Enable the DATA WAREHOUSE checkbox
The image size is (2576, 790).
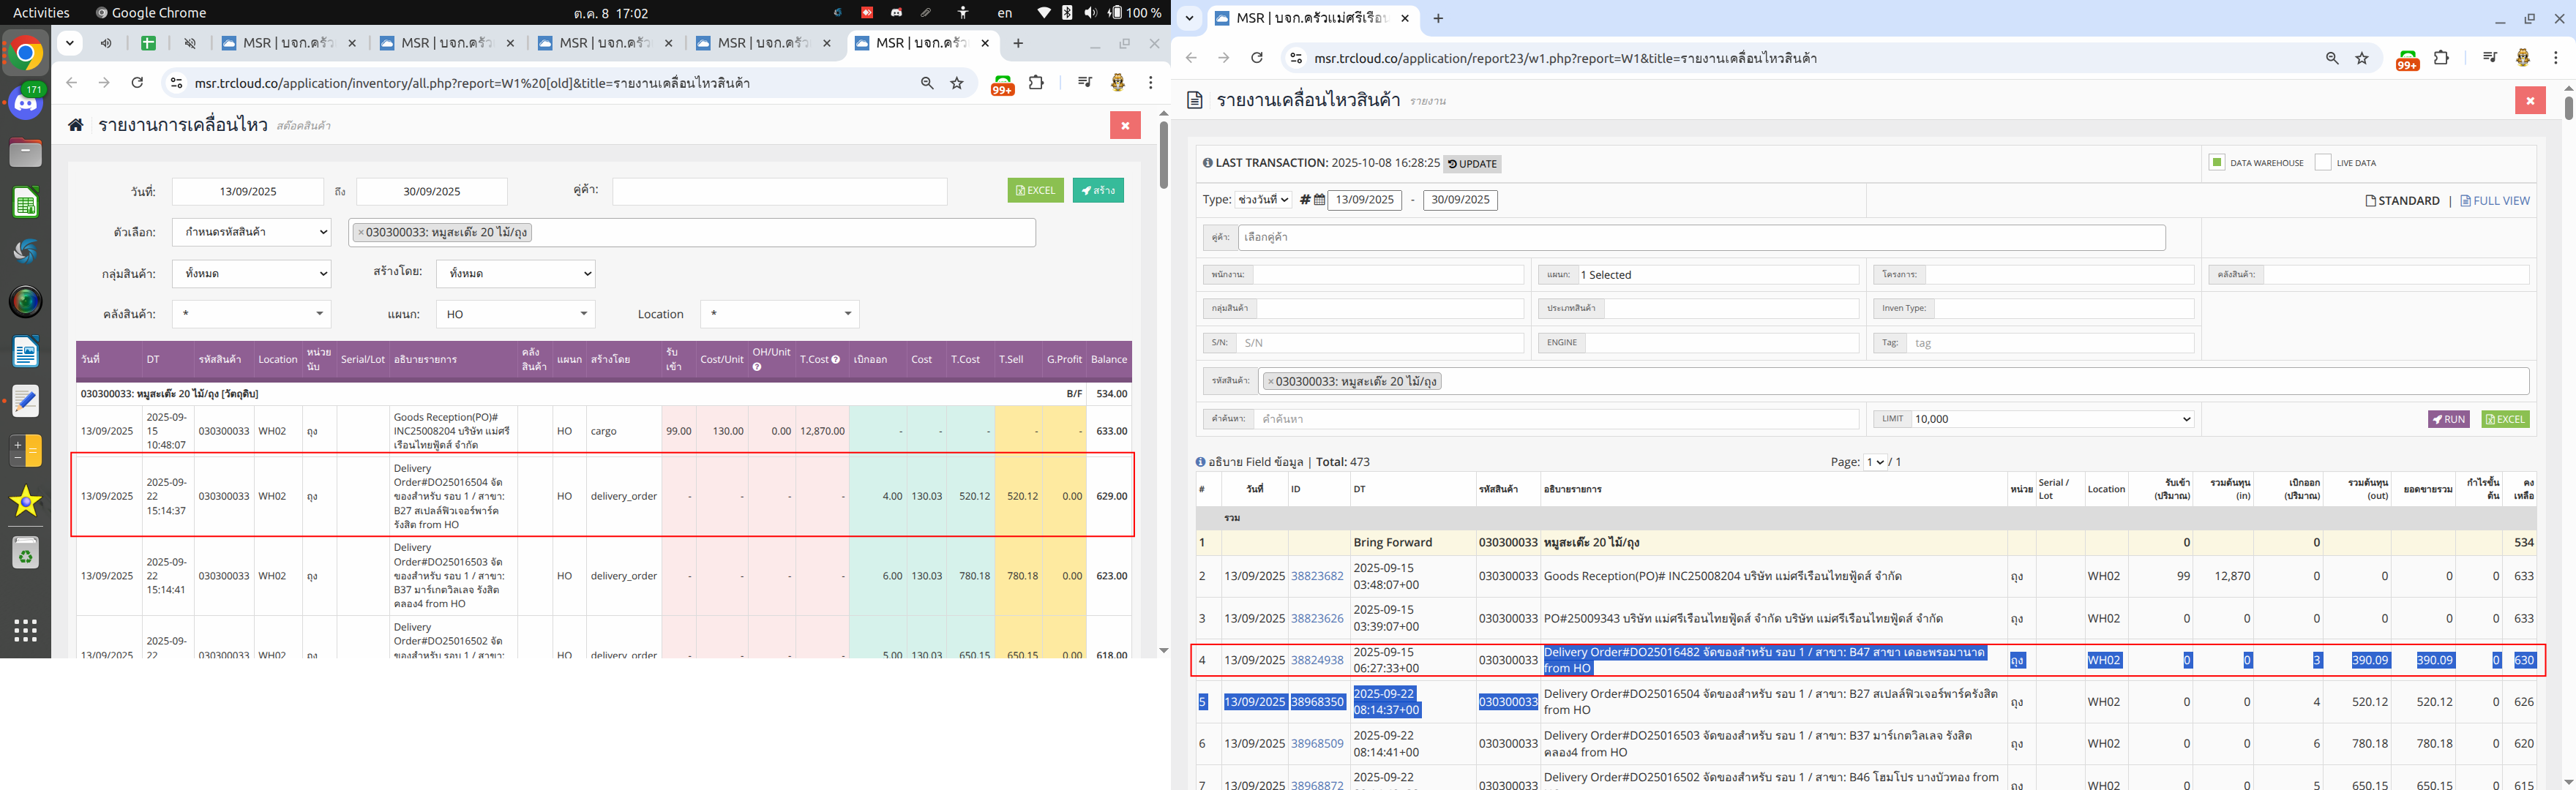click(2217, 162)
